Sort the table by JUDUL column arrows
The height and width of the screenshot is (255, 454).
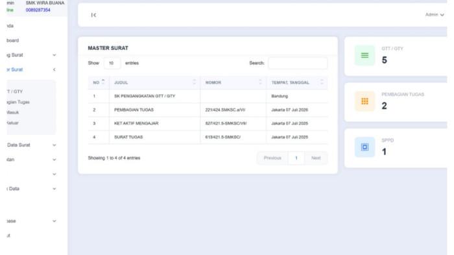(x=195, y=82)
